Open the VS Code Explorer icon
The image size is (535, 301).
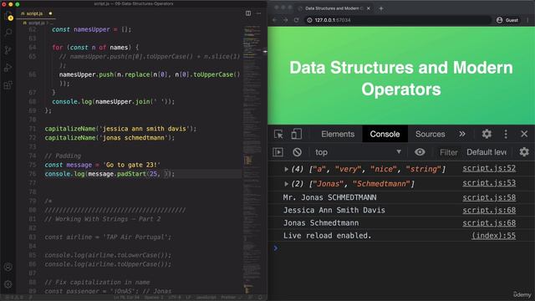pyautogui.click(x=8, y=16)
